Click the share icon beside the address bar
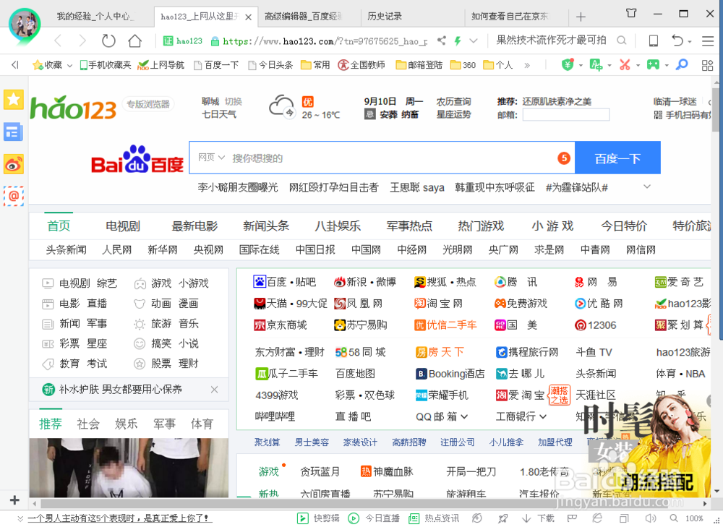 pyautogui.click(x=442, y=41)
